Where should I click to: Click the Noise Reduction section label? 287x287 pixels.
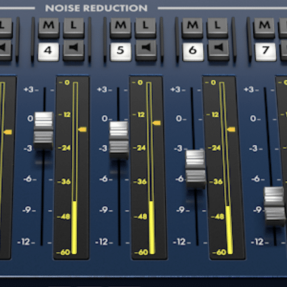point(96,8)
